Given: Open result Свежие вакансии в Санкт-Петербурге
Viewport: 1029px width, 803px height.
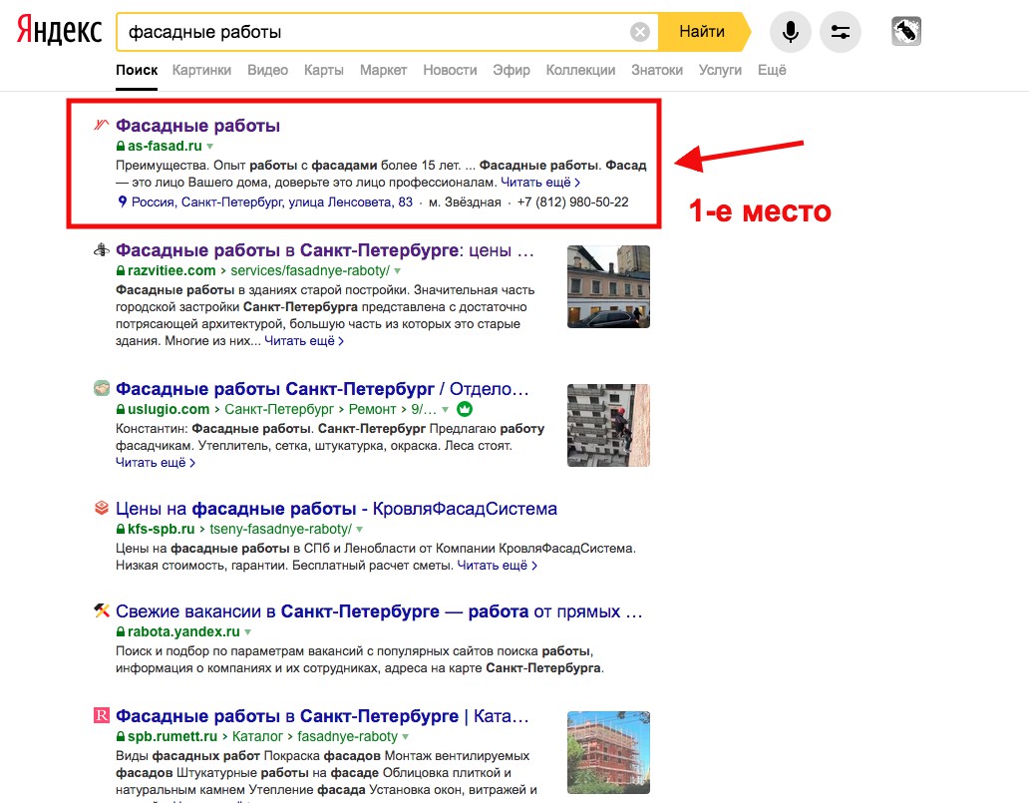Looking at the screenshot, I should pyautogui.click(x=379, y=611).
